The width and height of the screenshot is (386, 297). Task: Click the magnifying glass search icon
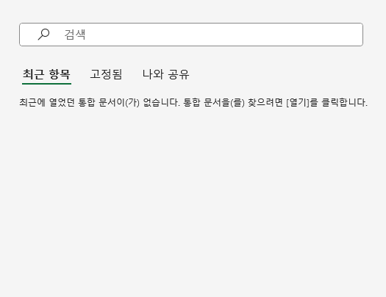[44, 35]
